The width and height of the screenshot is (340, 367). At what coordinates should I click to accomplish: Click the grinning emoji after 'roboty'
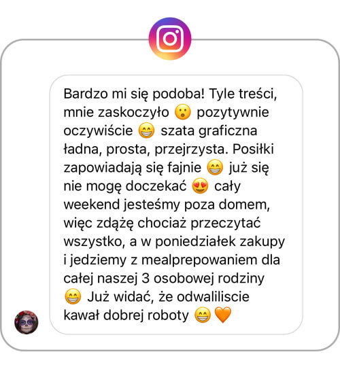(203, 315)
